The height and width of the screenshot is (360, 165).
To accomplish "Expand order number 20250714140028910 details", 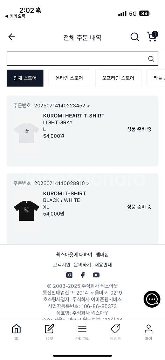I will (x=62, y=183).
